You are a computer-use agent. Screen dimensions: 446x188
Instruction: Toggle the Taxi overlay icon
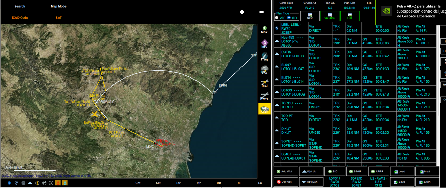tap(264, 83)
